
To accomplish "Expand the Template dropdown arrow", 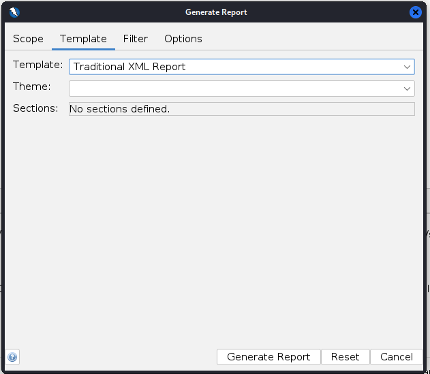I will tap(407, 67).
